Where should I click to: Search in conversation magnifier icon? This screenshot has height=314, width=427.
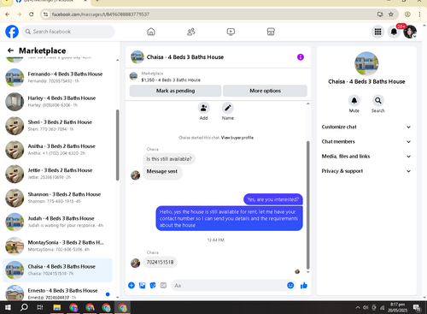tap(378, 100)
